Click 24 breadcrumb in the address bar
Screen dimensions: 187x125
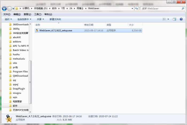click(x=71, y=8)
